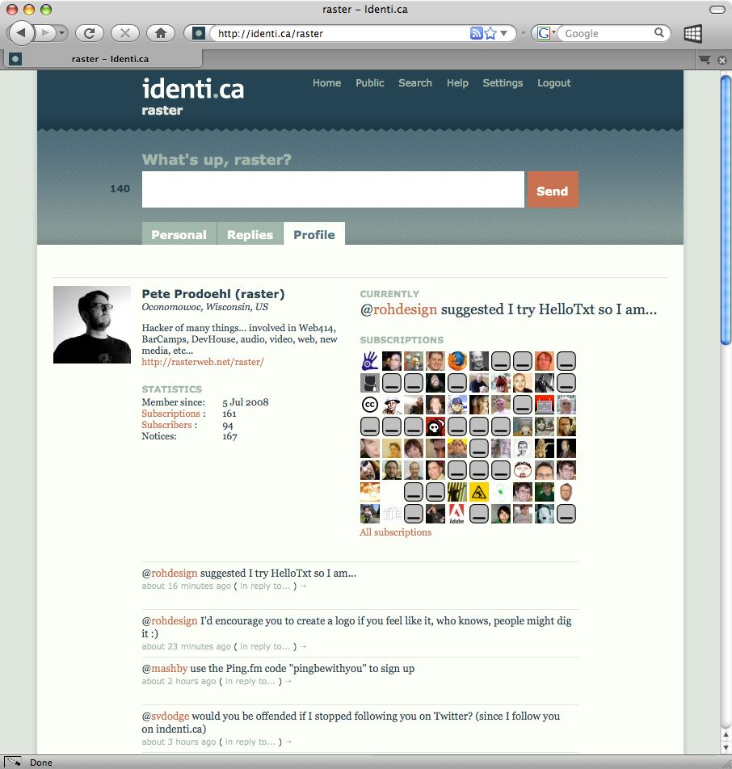The width and height of the screenshot is (732, 769).
Task: Select the Profile tab
Action: pos(314,234)
